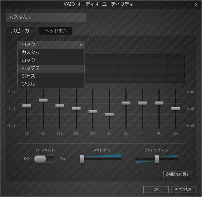Image resolution: width=202 pixels, height=197 pixels.
Task: Click the 64 Hz equalizer slider handle
Action: click(x=43, y=100)
